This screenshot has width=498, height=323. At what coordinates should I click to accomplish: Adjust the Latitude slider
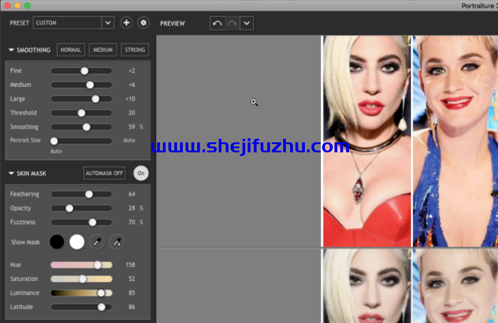click(82, 307)
